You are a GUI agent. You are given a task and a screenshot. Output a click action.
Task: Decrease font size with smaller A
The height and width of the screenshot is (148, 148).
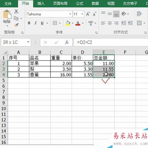(x=94, y=14)
